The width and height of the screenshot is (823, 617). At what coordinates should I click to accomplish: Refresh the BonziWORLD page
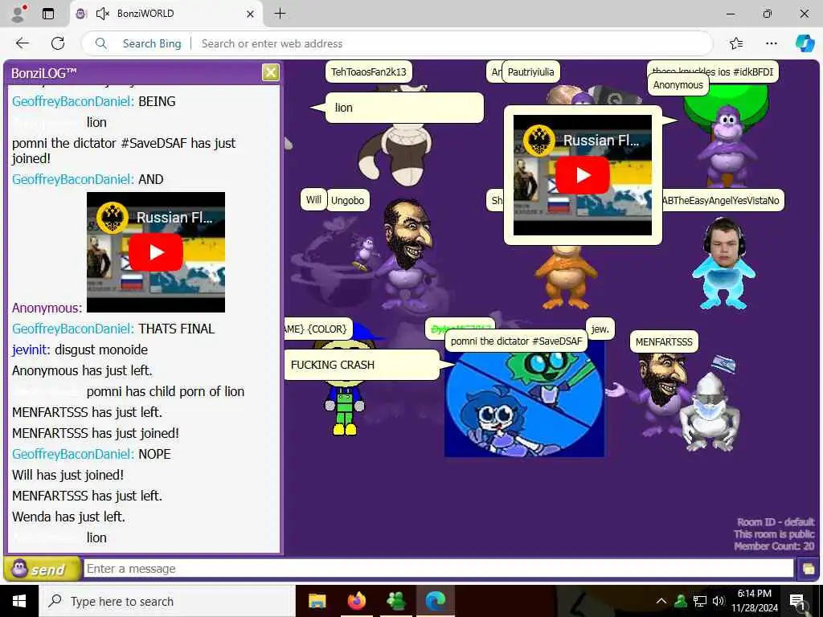pos(58,43)
